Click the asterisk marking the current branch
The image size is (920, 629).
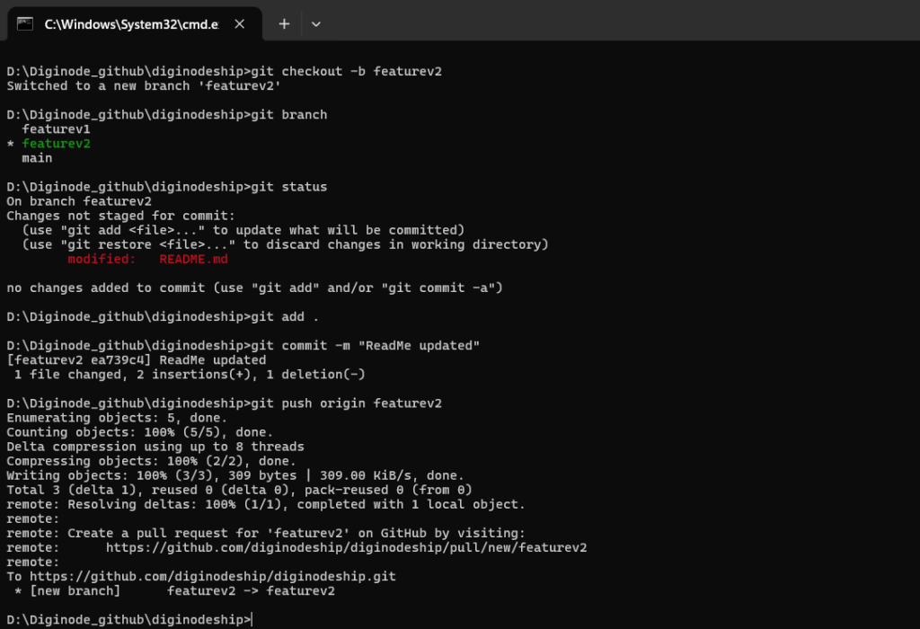[x=11, y=144]
